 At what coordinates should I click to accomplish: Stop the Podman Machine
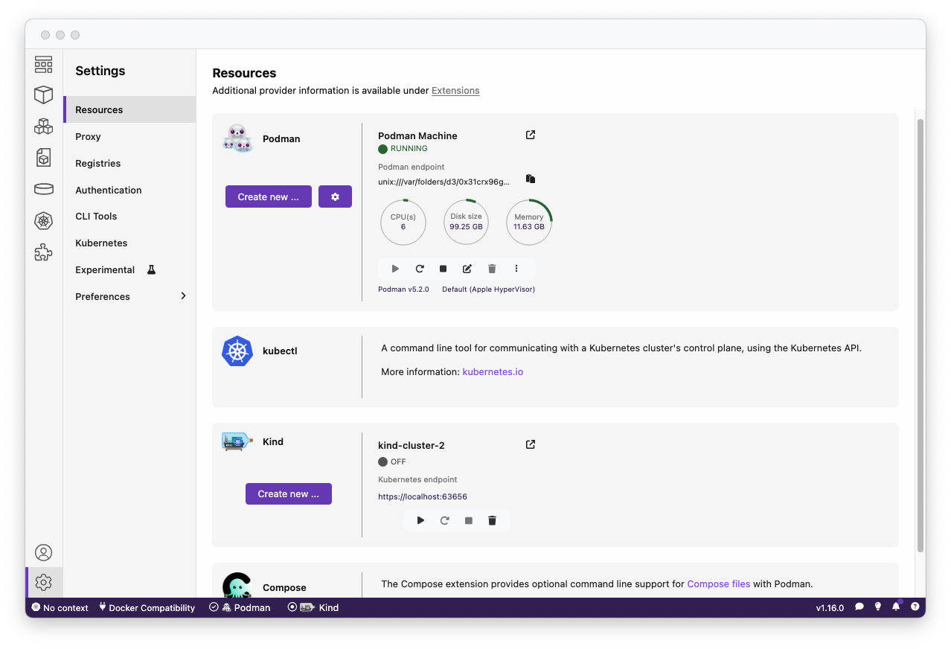[444, 269]
